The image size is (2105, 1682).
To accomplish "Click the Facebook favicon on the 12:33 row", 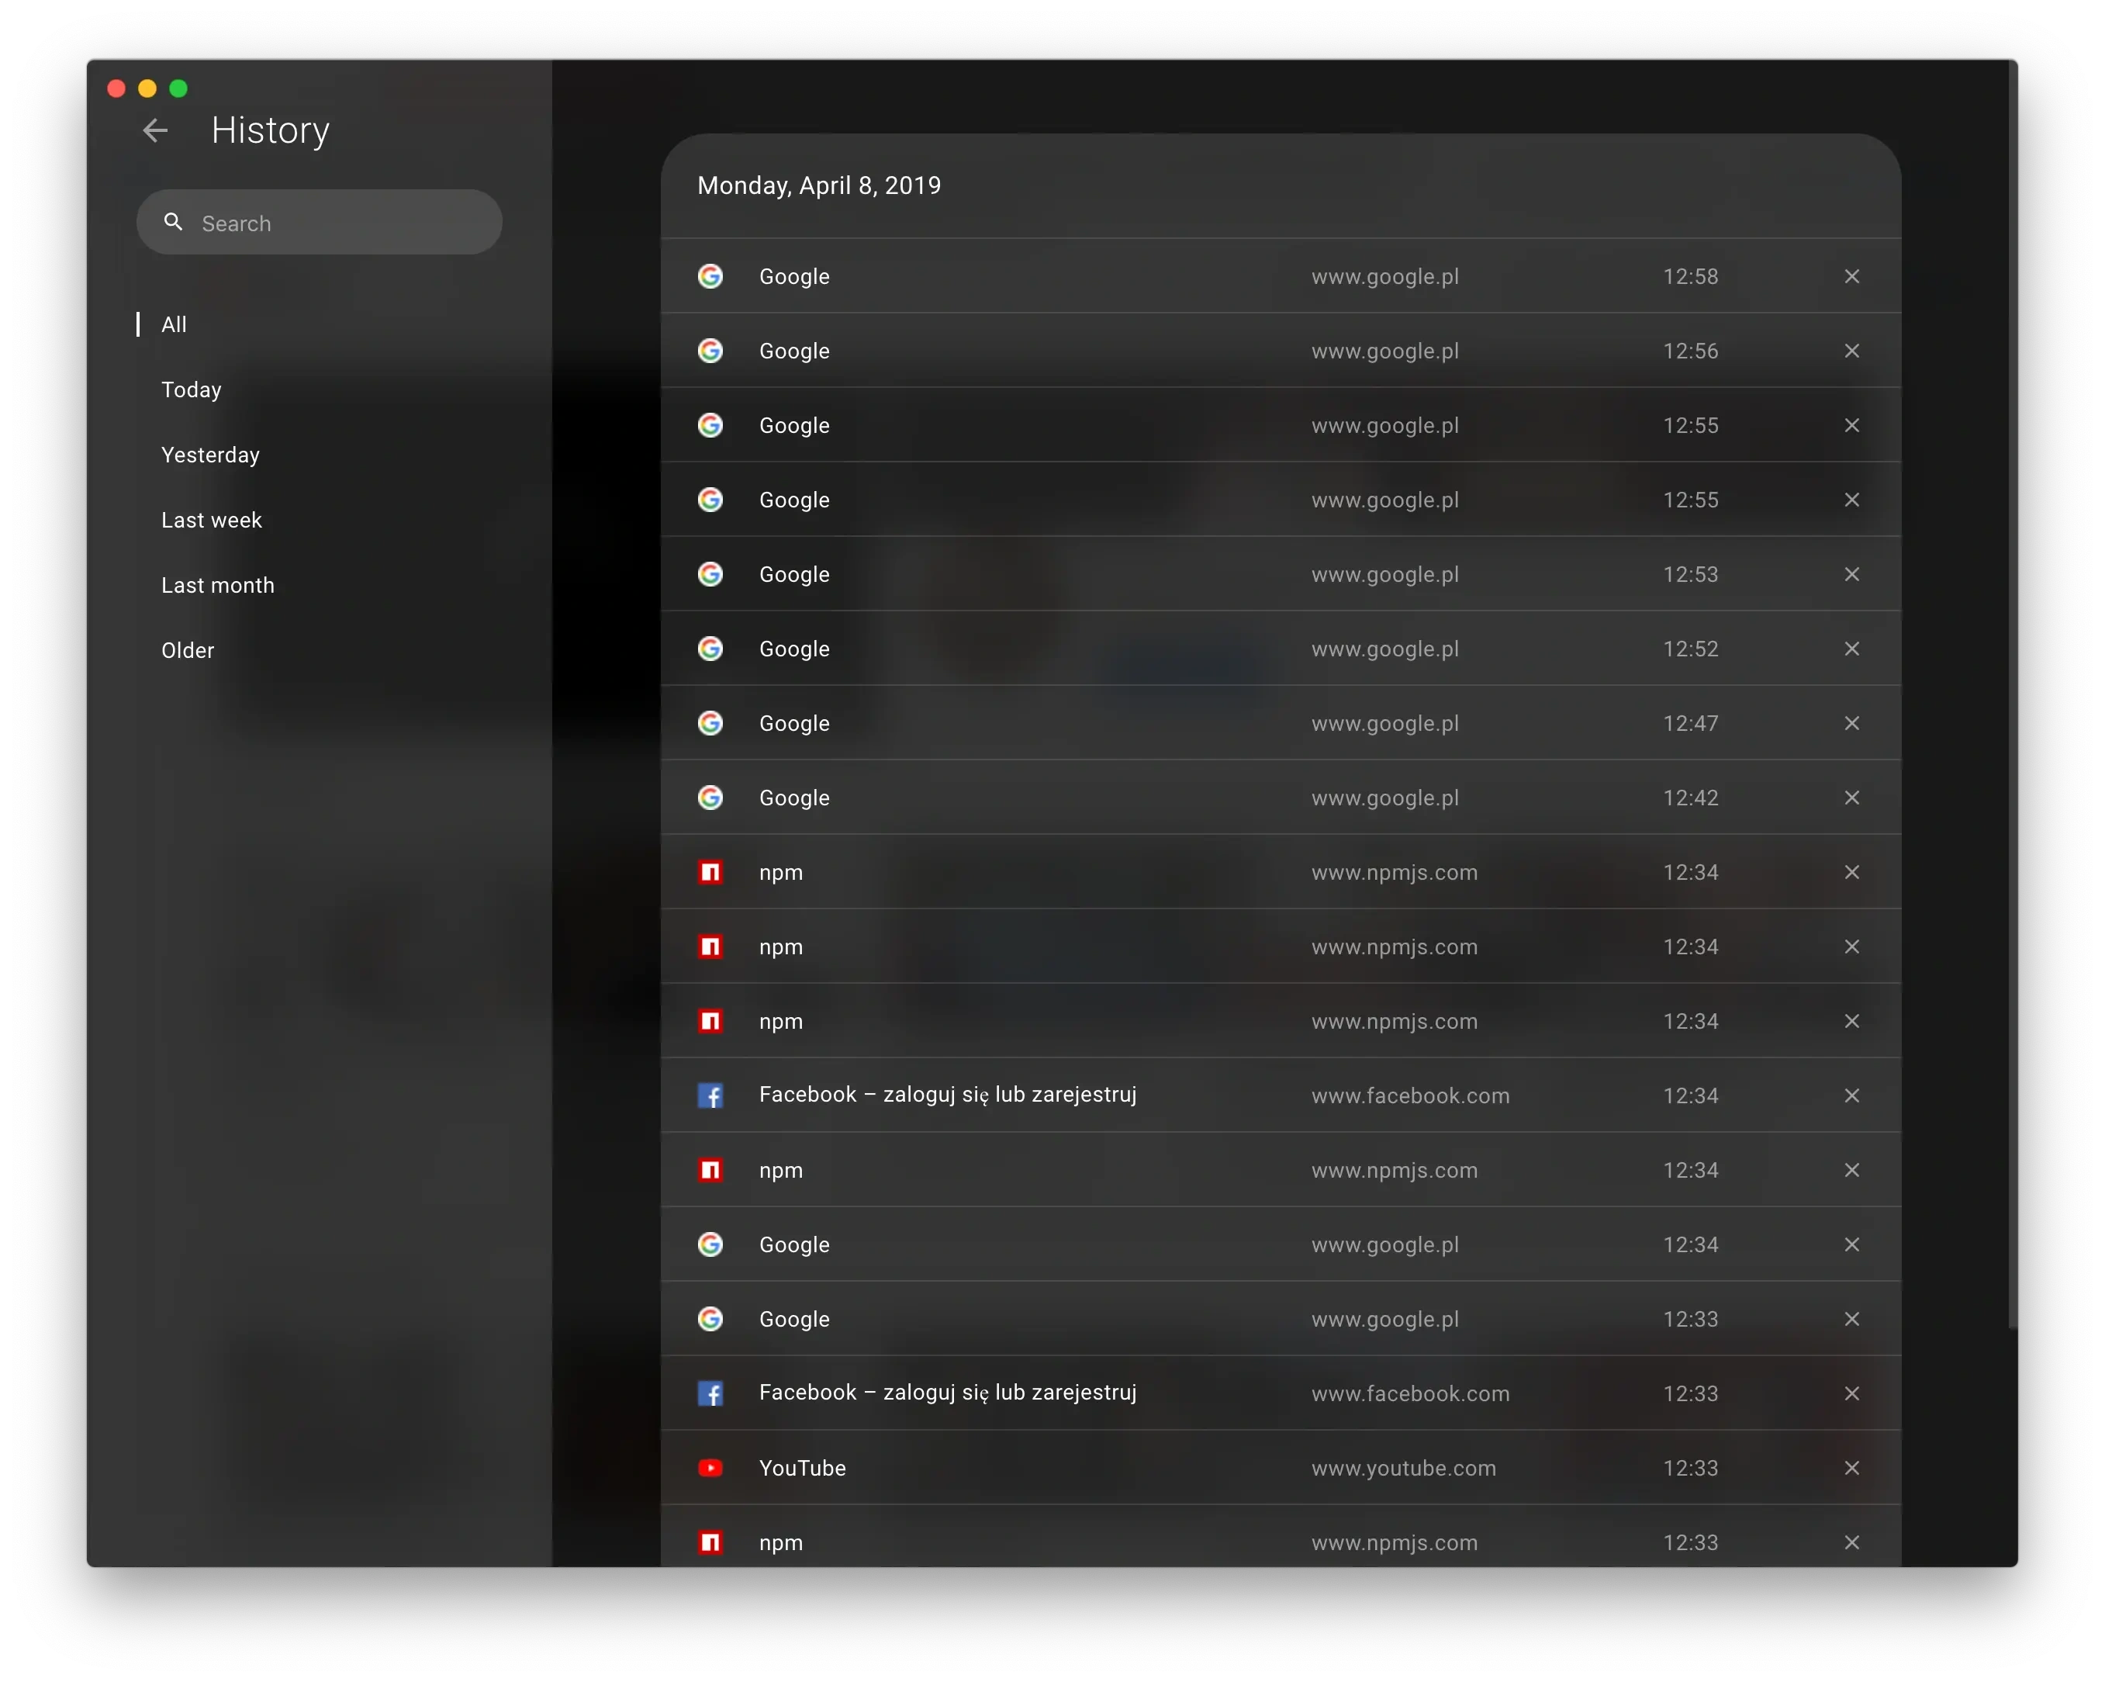I will click(x=710, y=1394).
